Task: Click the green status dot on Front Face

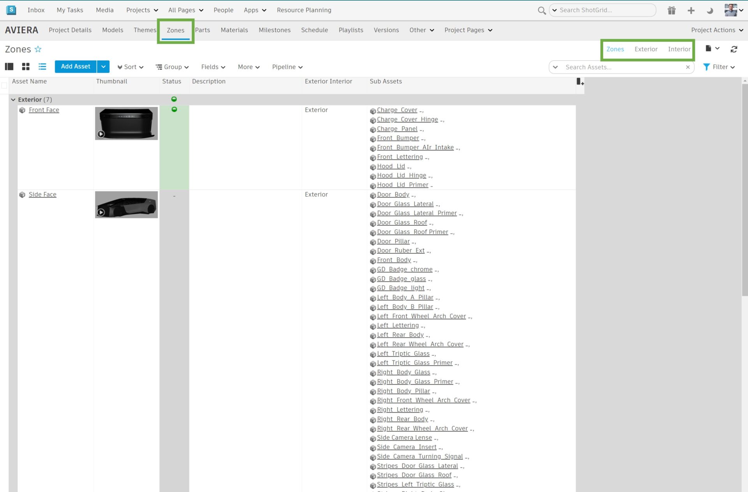Action: click(x=174, y=110)
